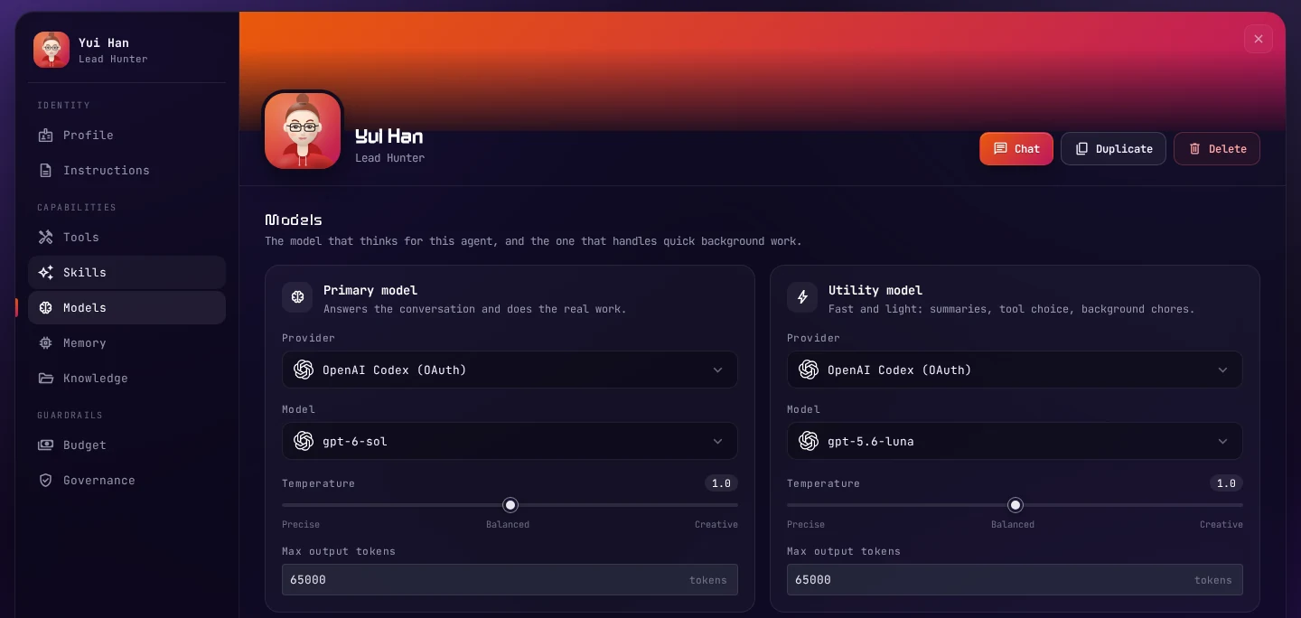Image resolution: width=1301 pixels, height=618 pixels.
Task: Open the Memory section
Action: (126, 343)
